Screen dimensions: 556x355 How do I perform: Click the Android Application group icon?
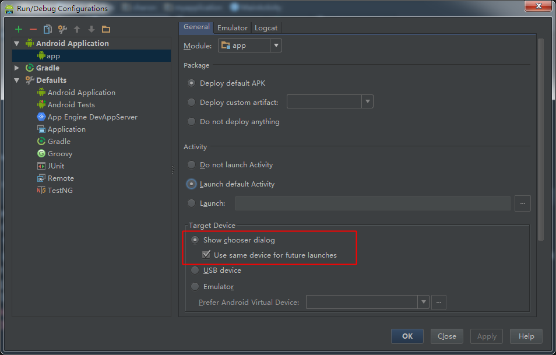coord(30,43)
